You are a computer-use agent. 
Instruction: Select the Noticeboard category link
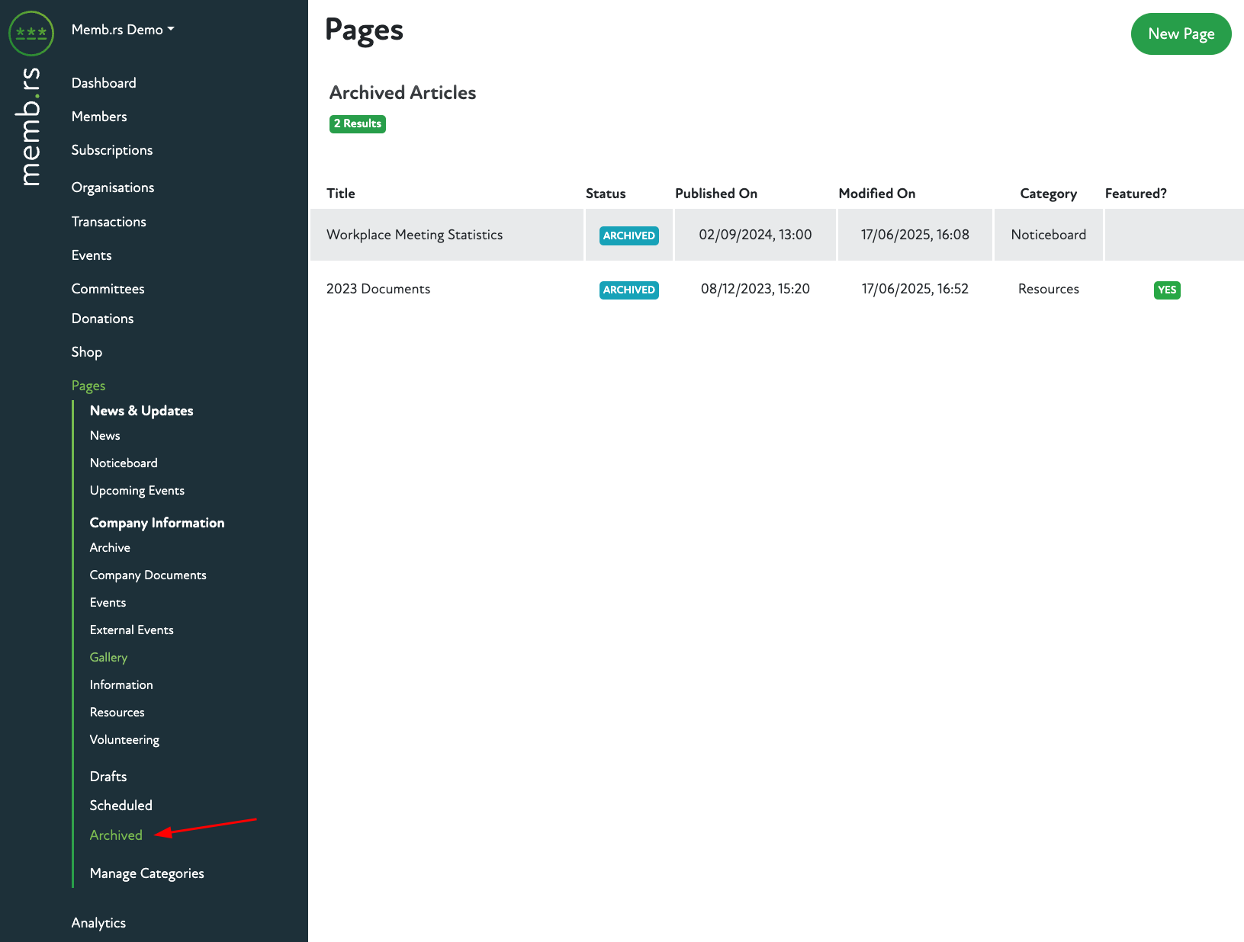tap(124, 463)
